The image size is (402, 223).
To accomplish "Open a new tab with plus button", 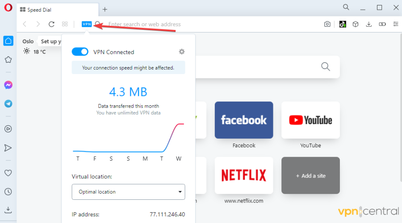I will (x=105, y=9).
